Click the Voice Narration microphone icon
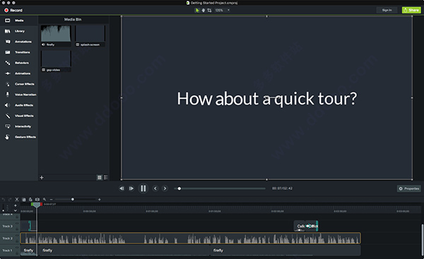 [8, 95]
